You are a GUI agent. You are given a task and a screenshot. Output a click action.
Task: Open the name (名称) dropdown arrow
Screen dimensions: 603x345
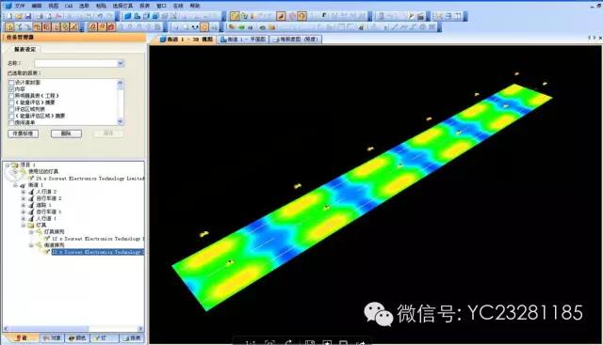coord(121,63)
